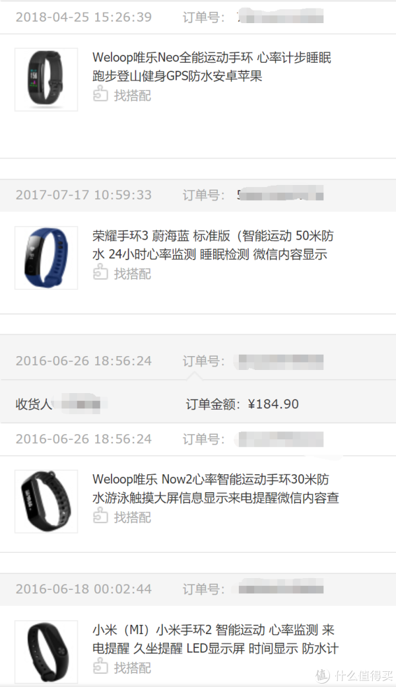Open Weloop唯乐Neo全能运动手环 product title
The image size is (396, 687).
212,67
